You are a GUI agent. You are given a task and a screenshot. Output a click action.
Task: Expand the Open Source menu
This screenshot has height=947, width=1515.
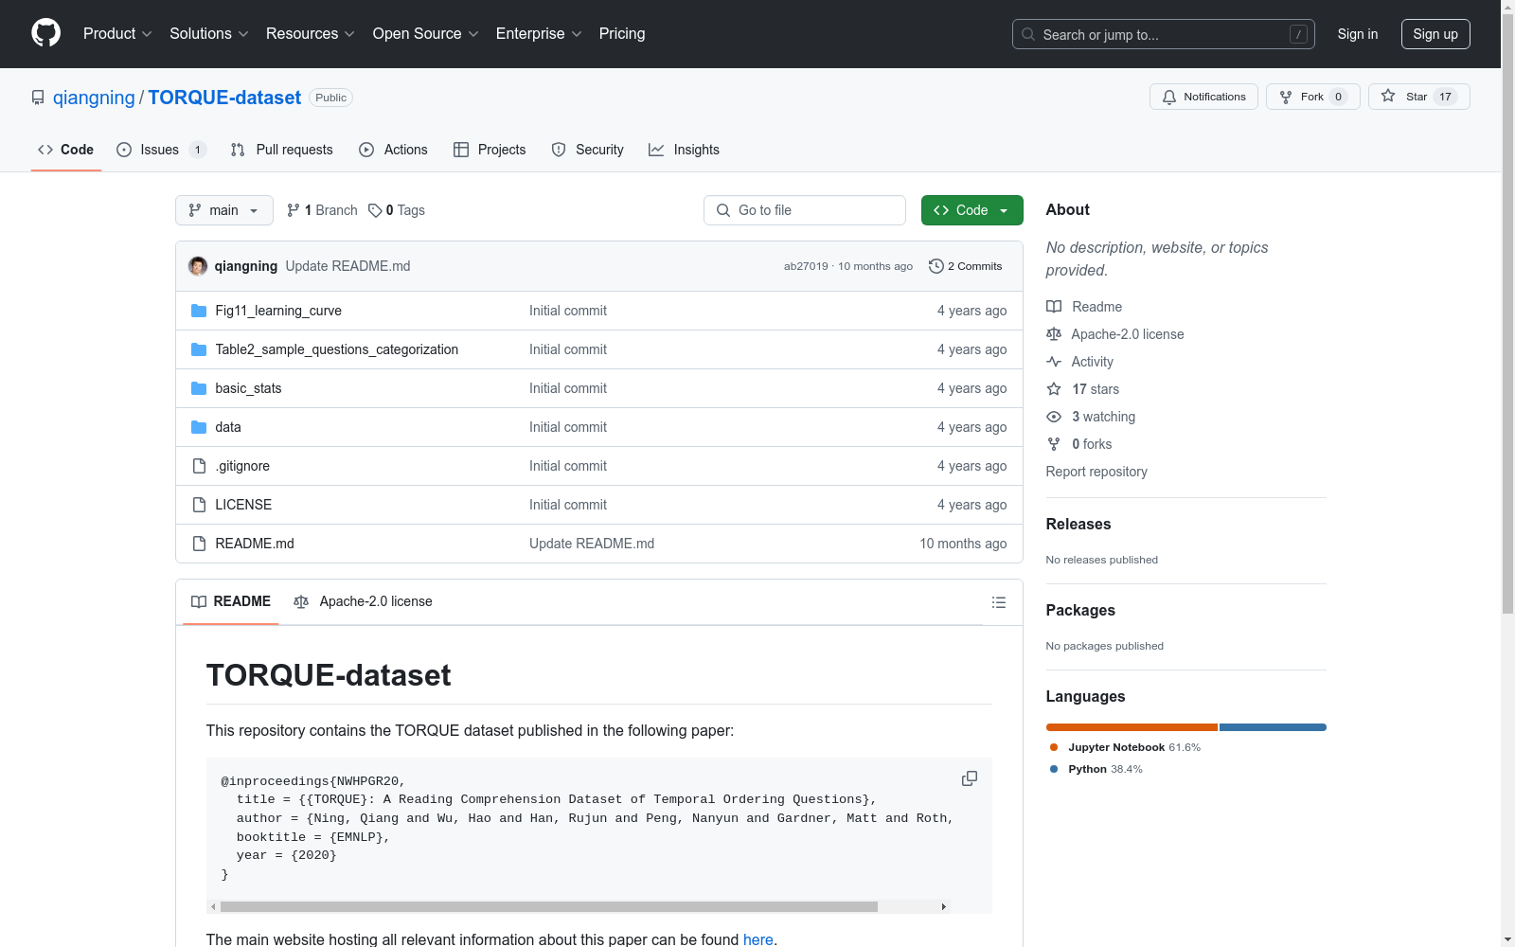pyautogui.click(x=426, y=34)
